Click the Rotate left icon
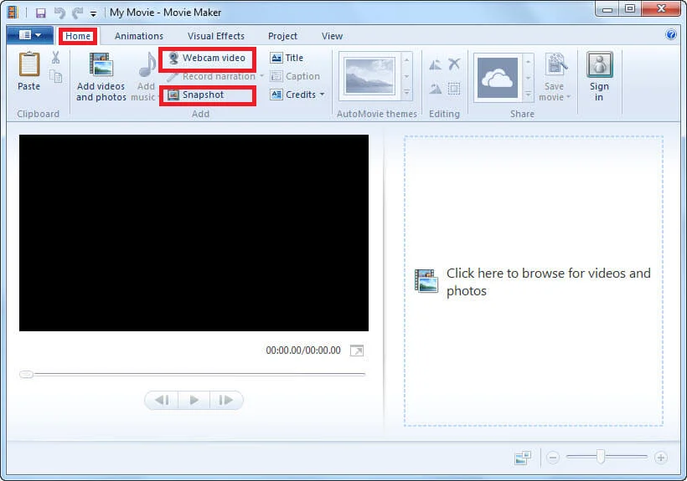Viewport: 687px width, 481px height. (x=435, y=64)
